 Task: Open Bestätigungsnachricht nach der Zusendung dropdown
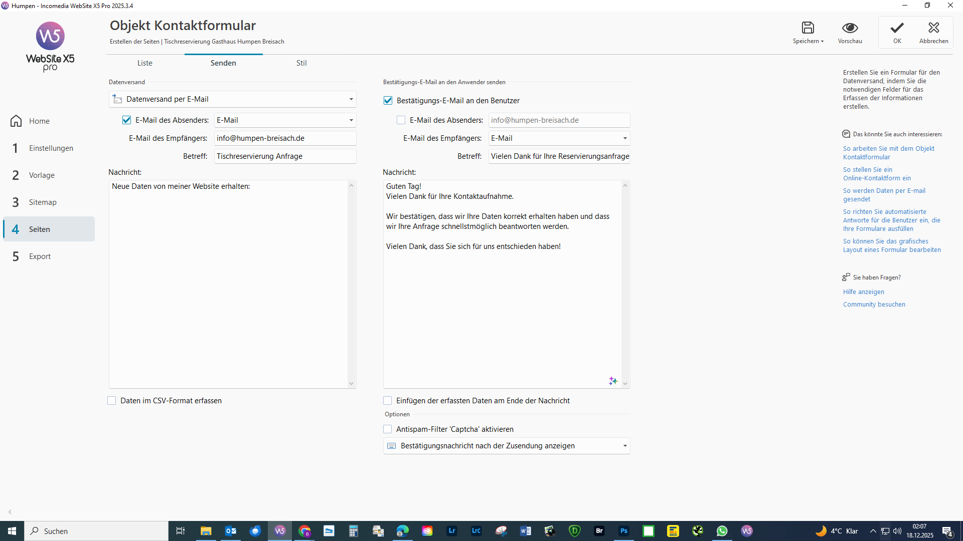(x=624, y=446)
